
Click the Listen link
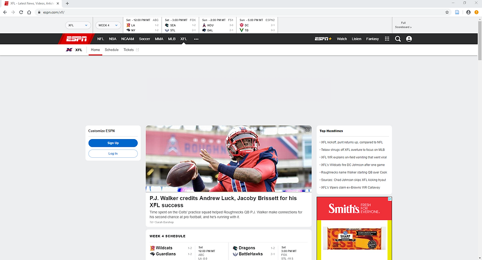[357, 39]
